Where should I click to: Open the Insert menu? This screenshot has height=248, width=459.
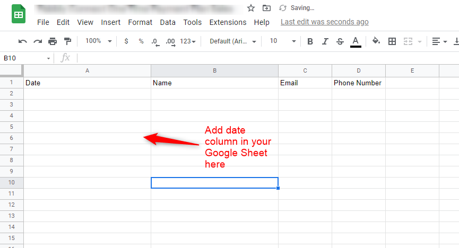111,22
